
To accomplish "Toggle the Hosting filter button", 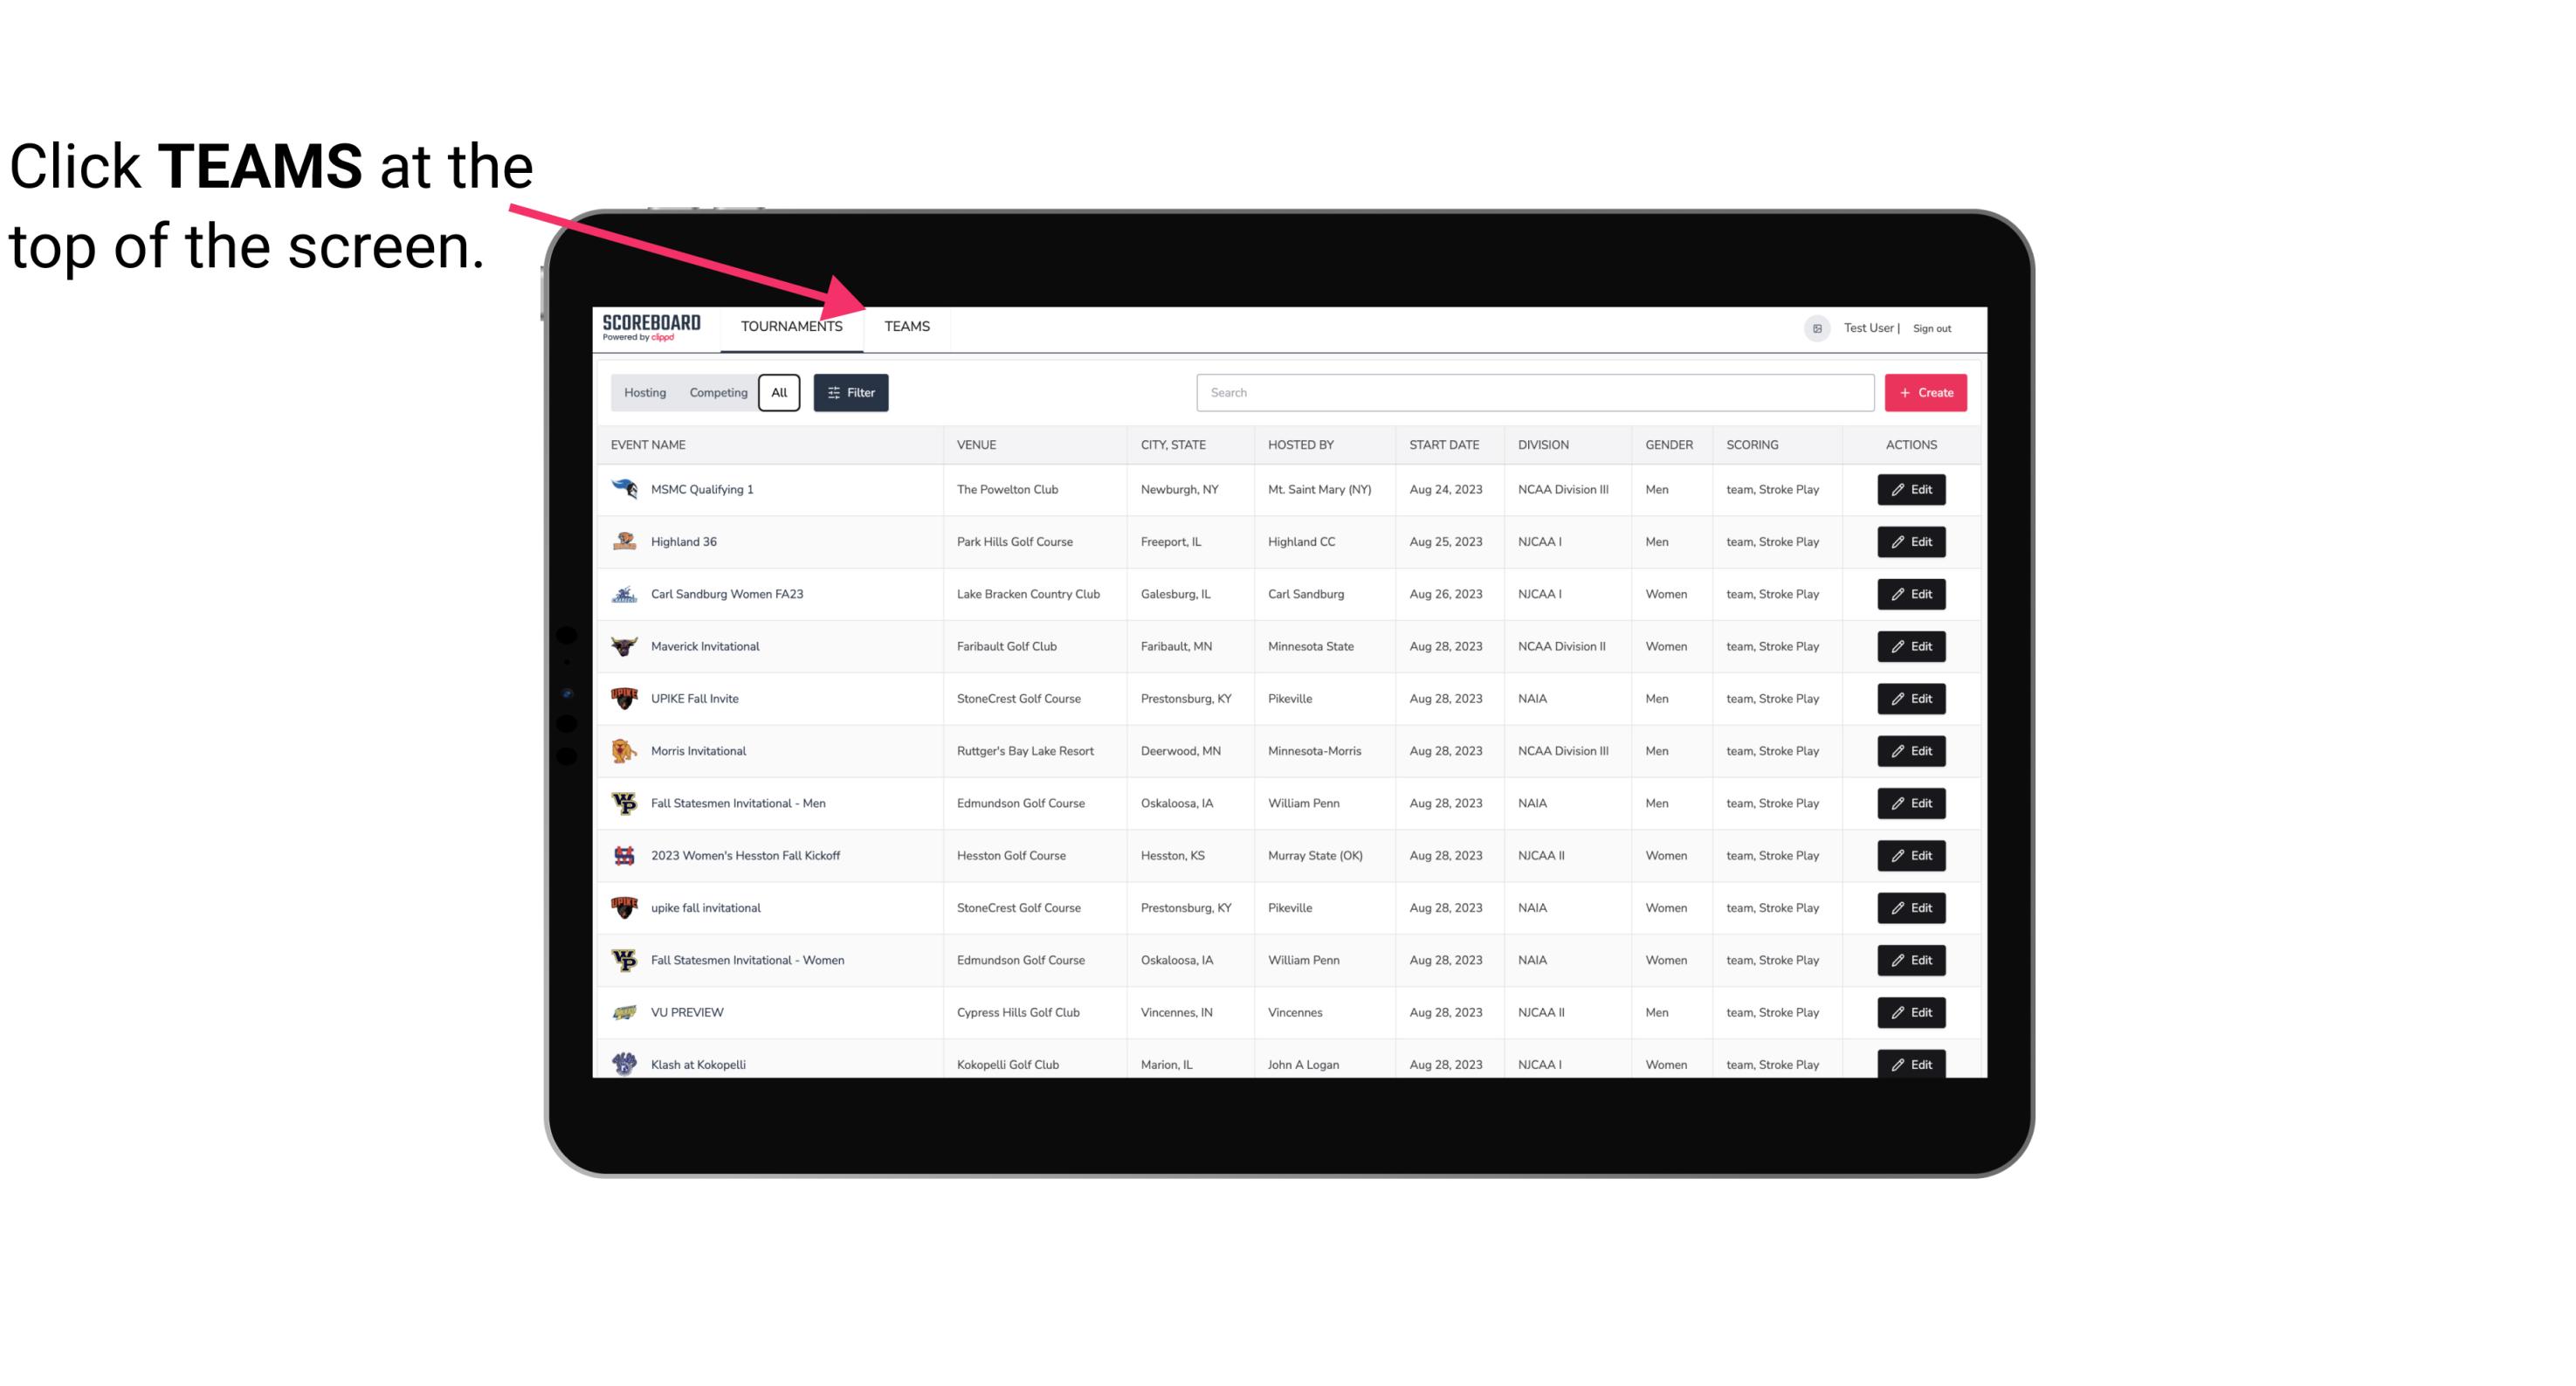I will tap(644, 393).
